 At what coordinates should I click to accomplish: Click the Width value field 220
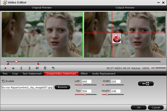[116, 81]
